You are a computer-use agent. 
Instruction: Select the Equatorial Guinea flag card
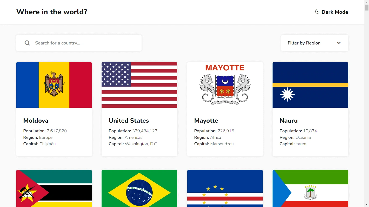tap(310, 188)
